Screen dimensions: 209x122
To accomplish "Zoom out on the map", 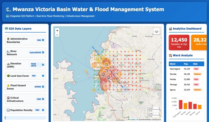I will point(57,35).
